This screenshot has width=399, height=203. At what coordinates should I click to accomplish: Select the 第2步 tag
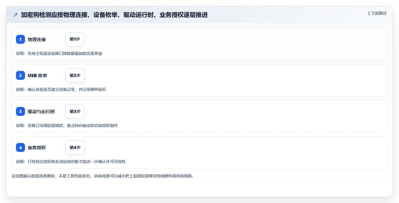coord(75,75)
